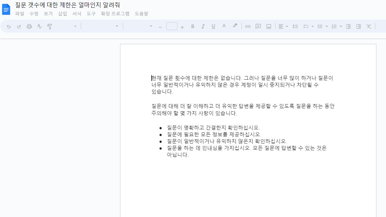The width and height of the screenshot is (386, 217).
Task: Open the 도움말 menu
Action: click(x=141, y=14)
